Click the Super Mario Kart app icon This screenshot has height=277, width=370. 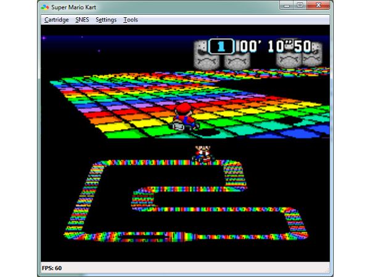tap(45, 7)
